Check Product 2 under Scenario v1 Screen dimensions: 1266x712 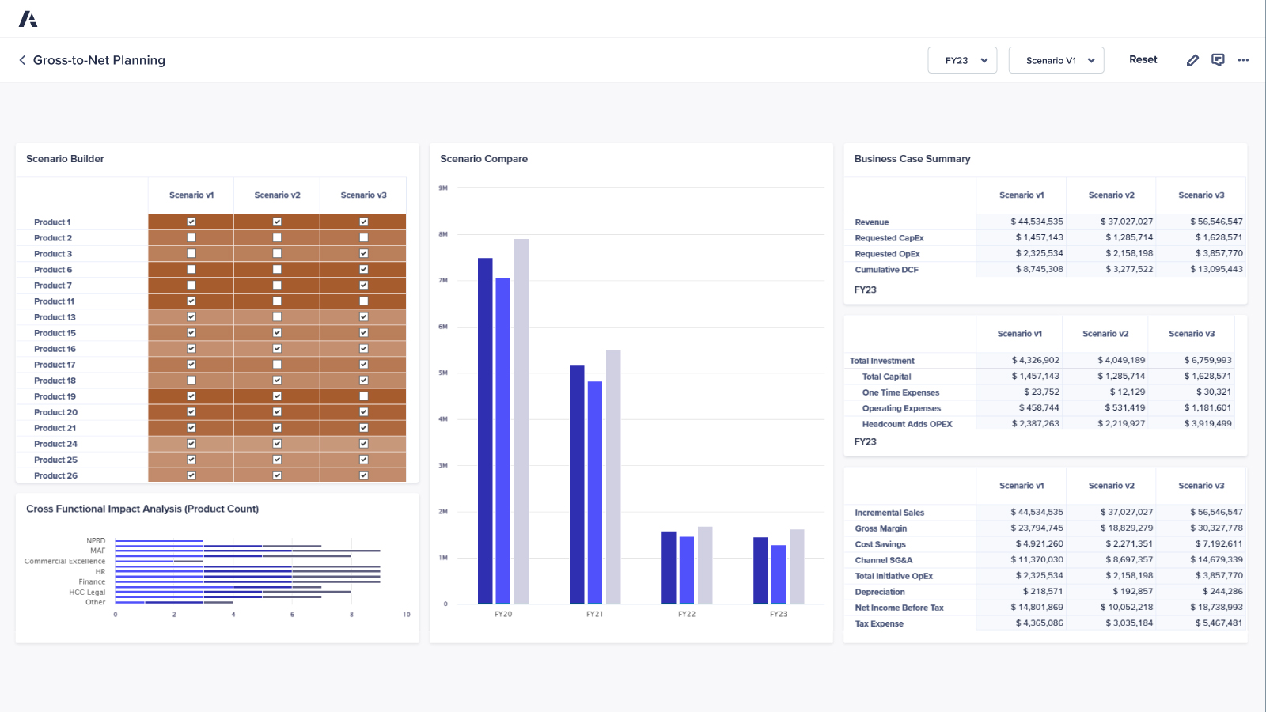(191, 237)
